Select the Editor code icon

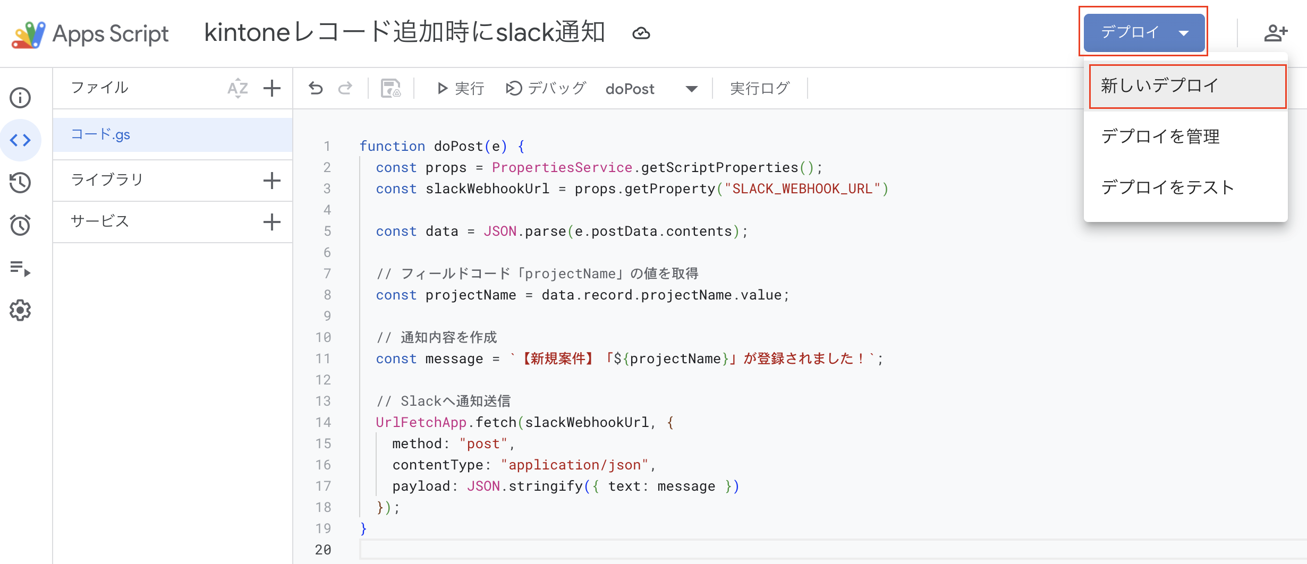coord(20,140)
